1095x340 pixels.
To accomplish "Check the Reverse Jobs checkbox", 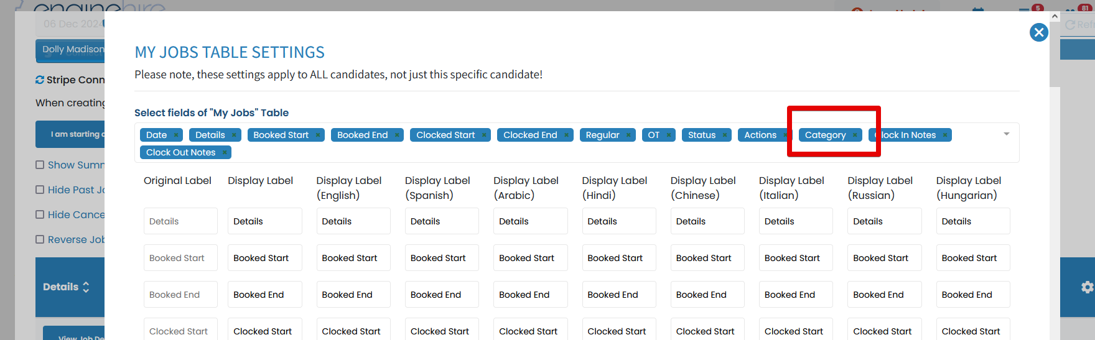I will (x=40, y=239).
